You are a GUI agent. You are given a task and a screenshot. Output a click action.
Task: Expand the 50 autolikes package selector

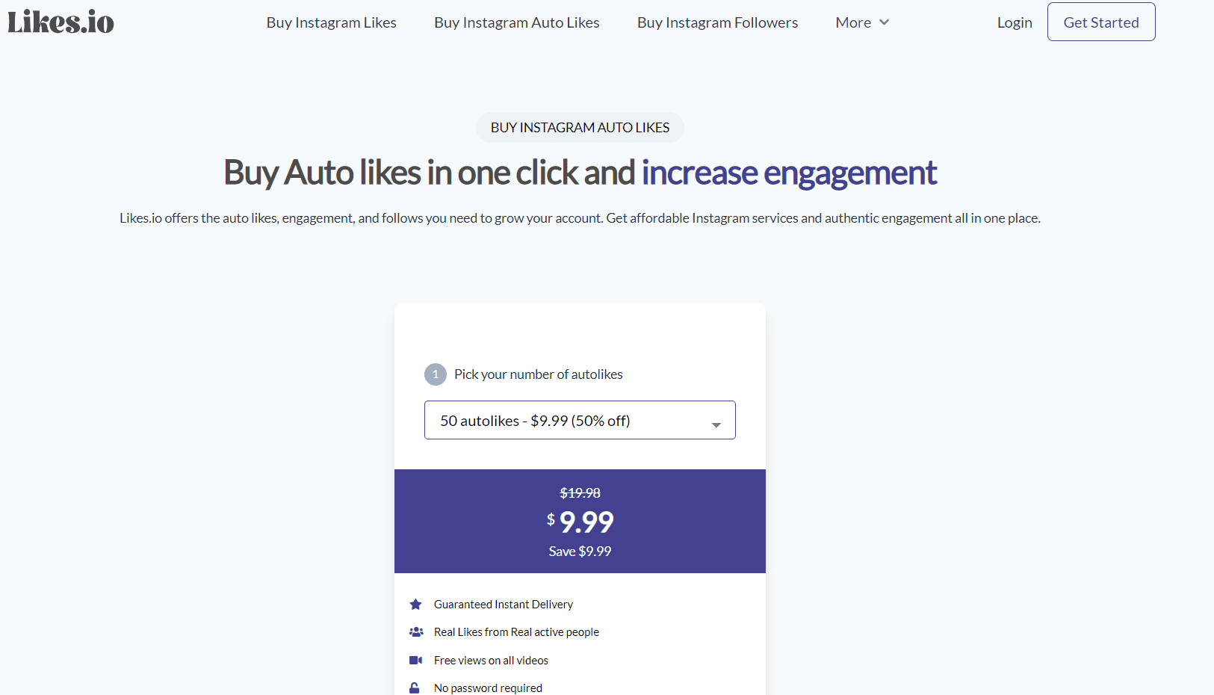coord(580,420)
